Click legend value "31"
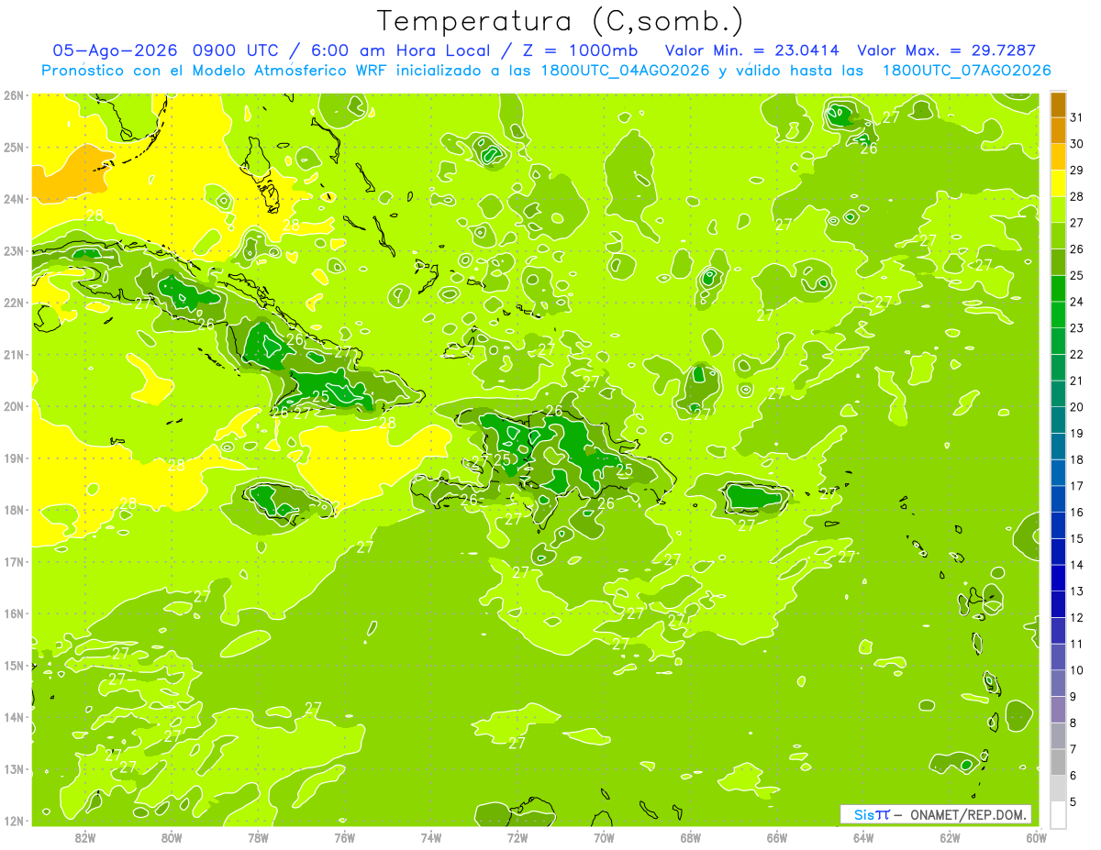This screenshot has width=1101, height=850. [x=1076, y=117]
